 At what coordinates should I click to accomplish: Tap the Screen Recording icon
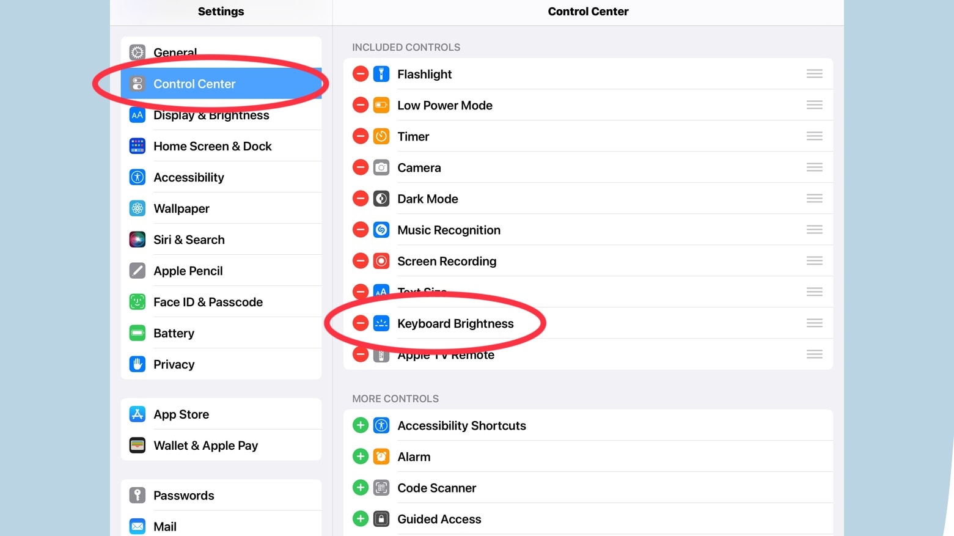[x=381, y=262]
